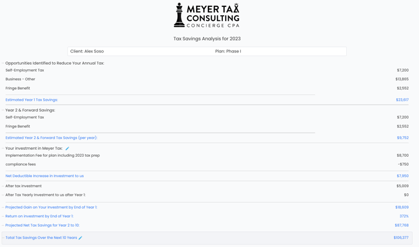Image resolution: width=419 pixels, height=247 pixels.
Task: Click Total Tax Savings Over the Next 10 Years
Action: click(x=41, y=238)
